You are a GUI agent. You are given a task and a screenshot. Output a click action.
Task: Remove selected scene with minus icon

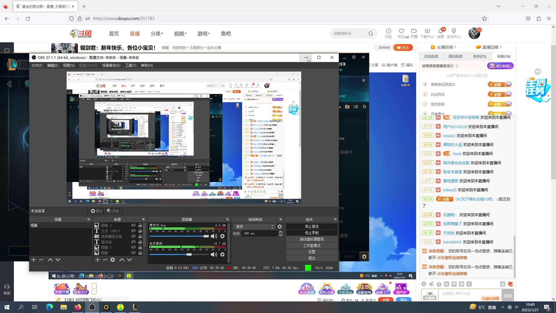41,260
